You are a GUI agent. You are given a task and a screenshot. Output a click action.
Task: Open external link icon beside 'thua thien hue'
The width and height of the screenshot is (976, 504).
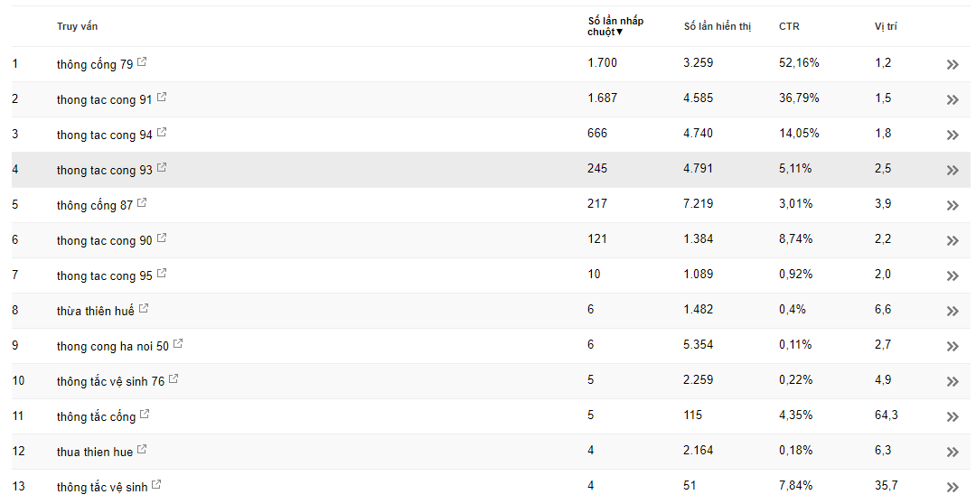142,449
